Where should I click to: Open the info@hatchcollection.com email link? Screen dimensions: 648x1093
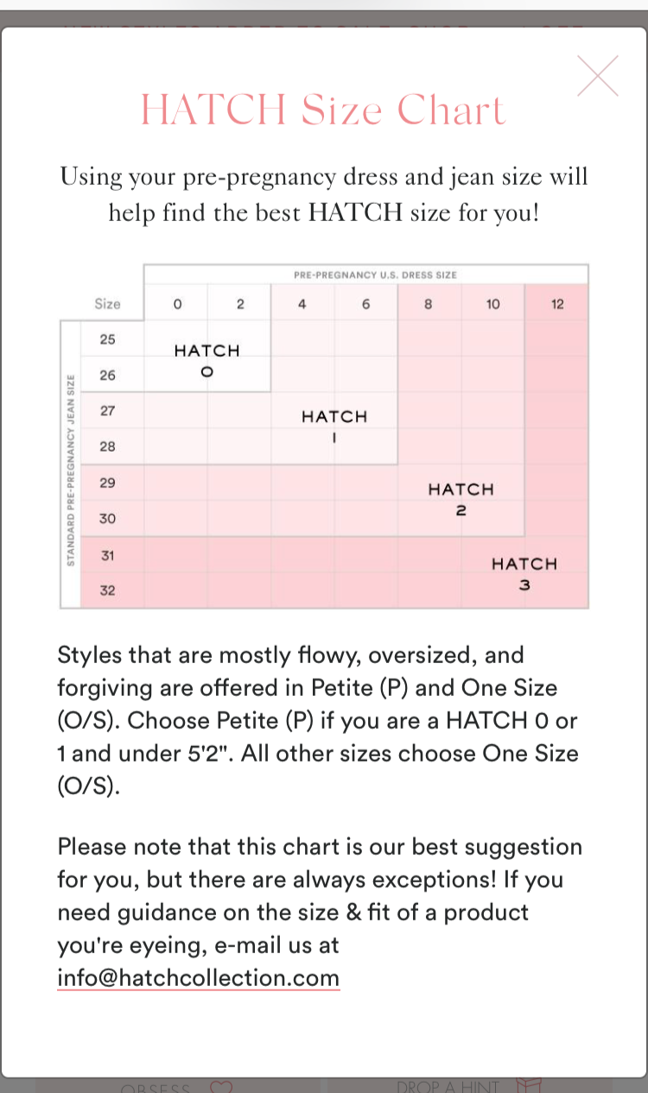point(198,977)
